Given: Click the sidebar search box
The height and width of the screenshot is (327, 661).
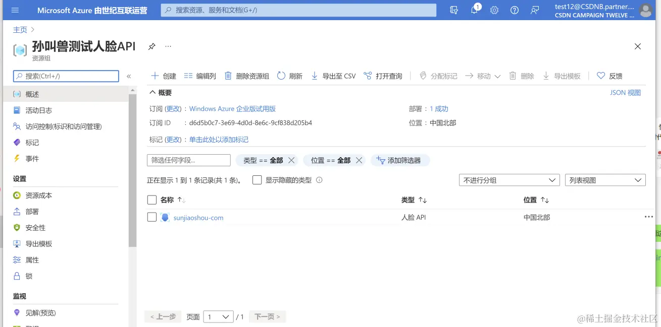Looking at the screenshot, I should tap(66, 76).
